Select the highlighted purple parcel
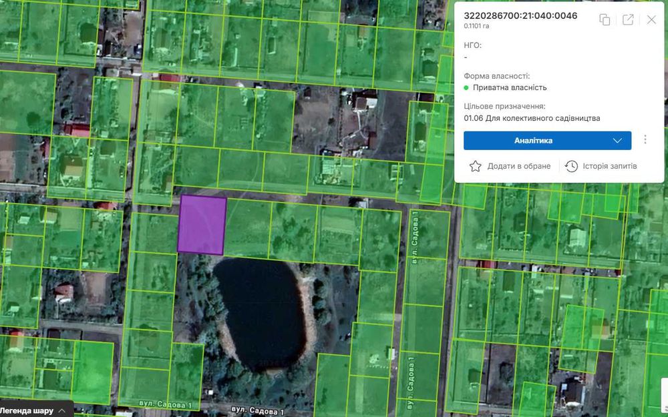 [202, 225]
